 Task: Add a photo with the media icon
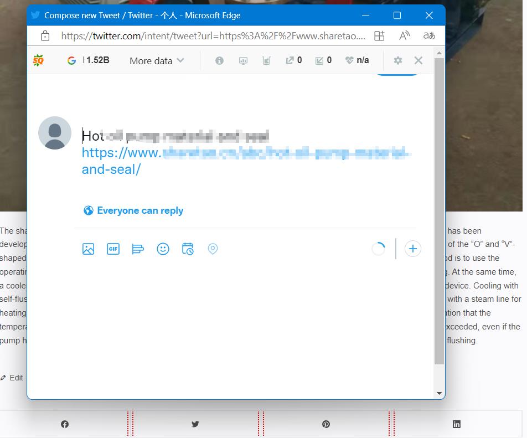point(89,249)
